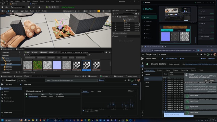
Task: Open the Perspective viewport dropdown
Action: click(x=68, y=11)
